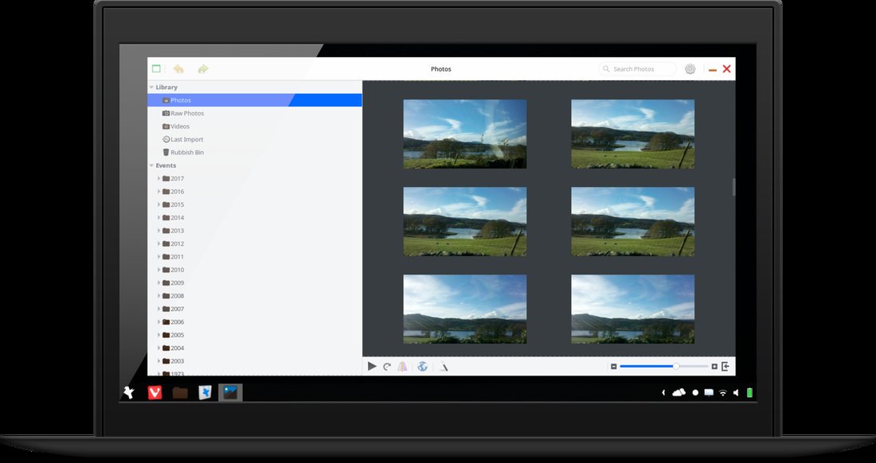Toggle the sidebar panel icon at bottom right

tap(725, 366)
